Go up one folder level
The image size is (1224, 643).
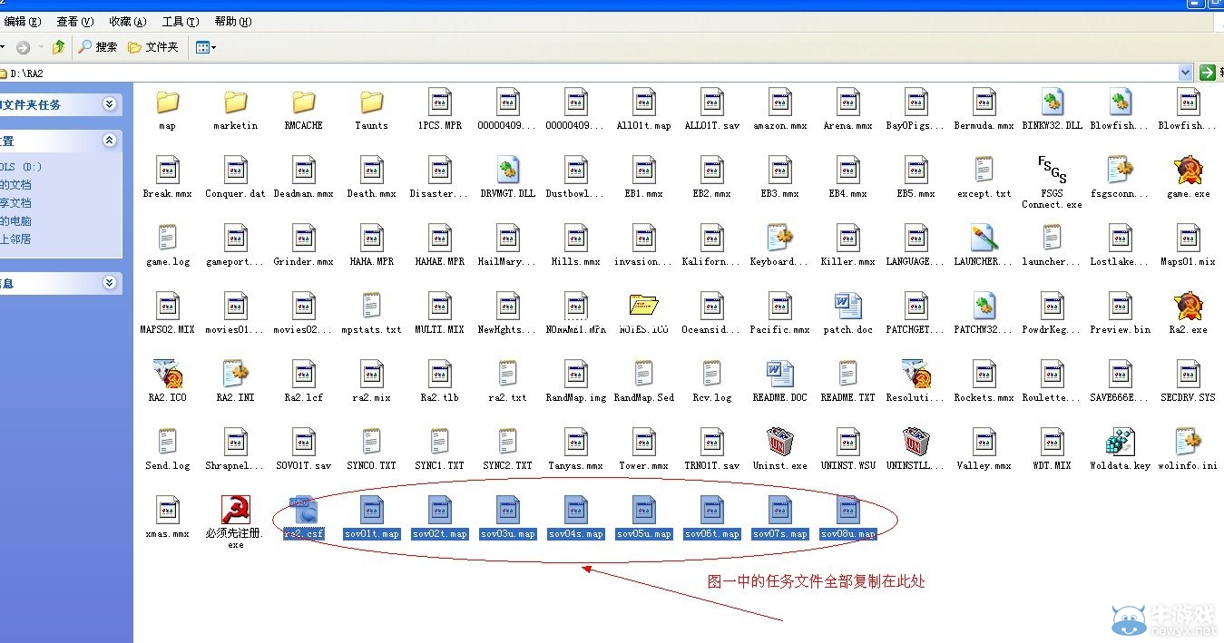click(x=58, y=46)
